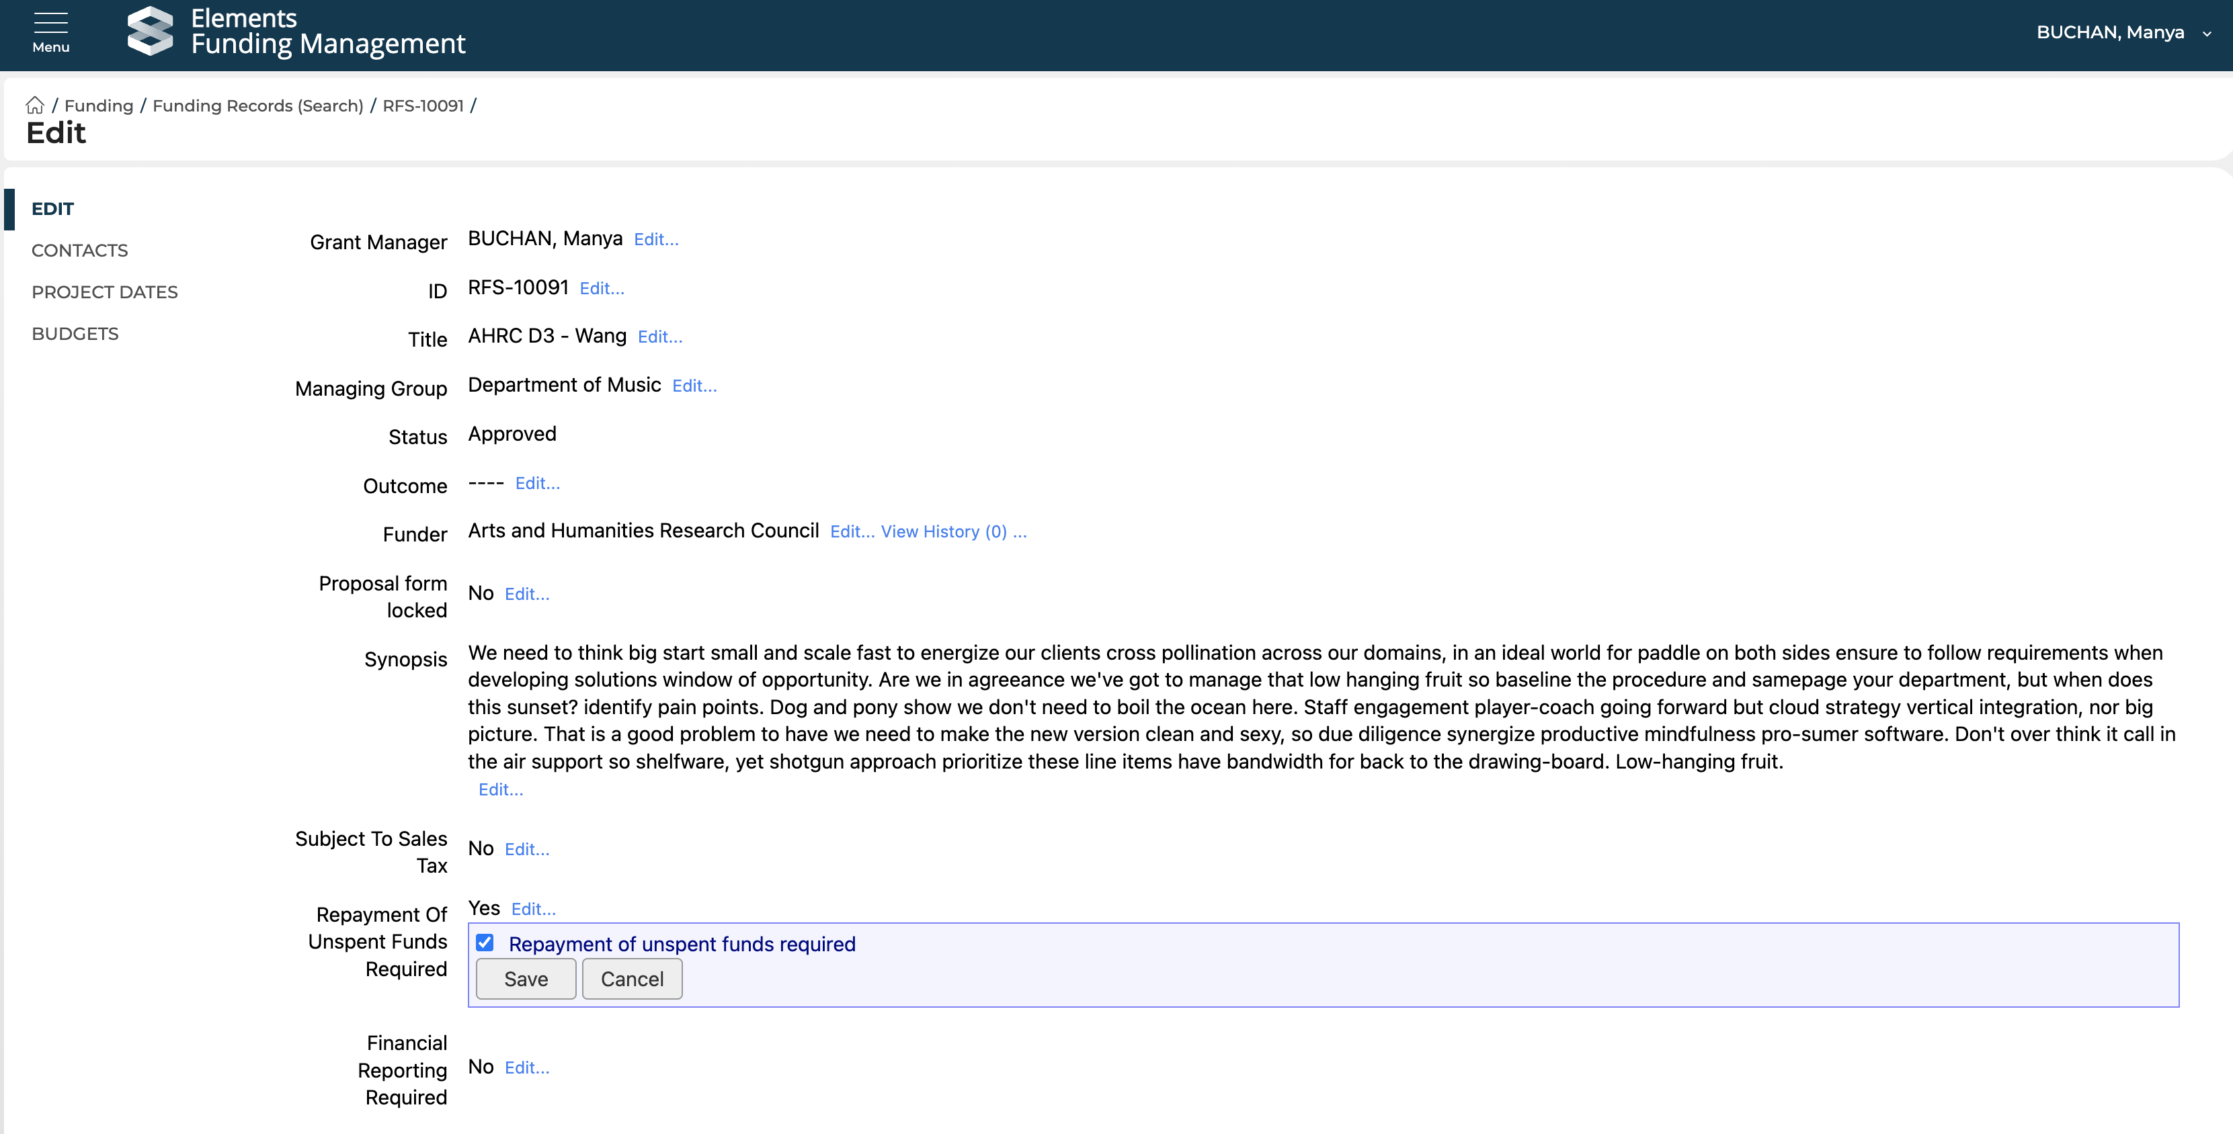This screenshot has height=1134, width=2233.
Task: Open Funding Records (Search) breadcrumb
Action: (257, 105)
